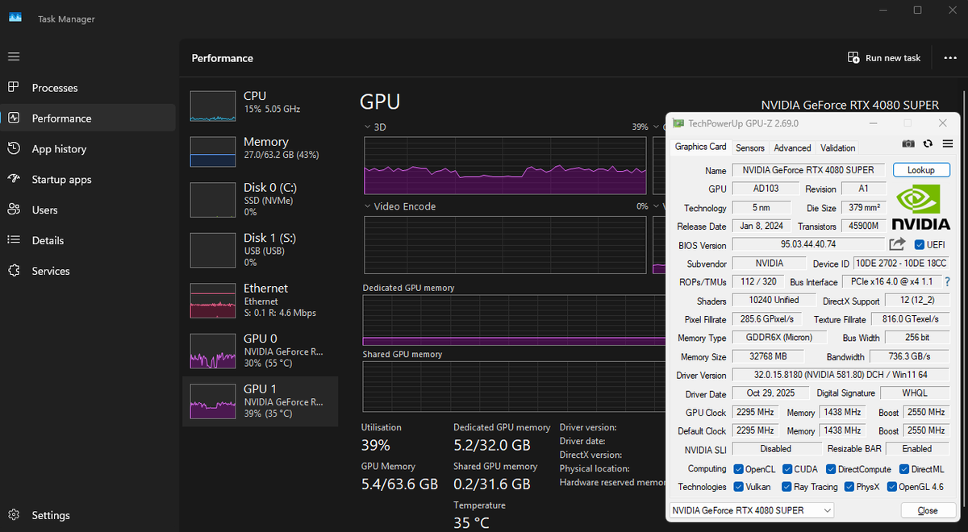Viewport: 968px width, 532px height.
Task: Click Bus Interface question mark icon
Action: coord(948,282)
